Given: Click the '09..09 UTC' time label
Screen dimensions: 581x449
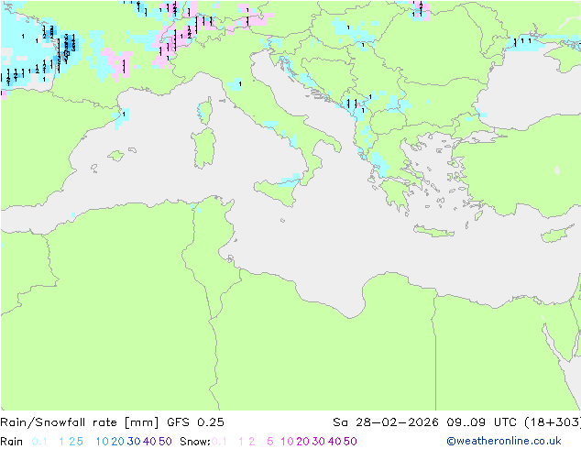Looking at the screenshot, I should (483, 422).
